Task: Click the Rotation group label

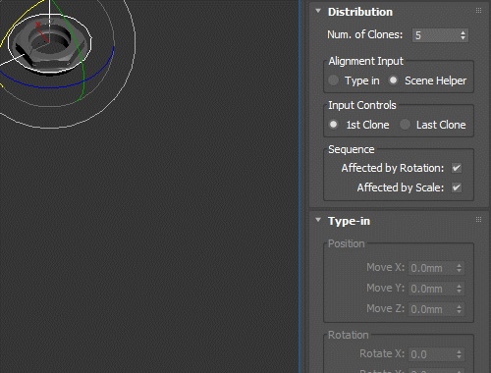Action: [x=349, y=335]
